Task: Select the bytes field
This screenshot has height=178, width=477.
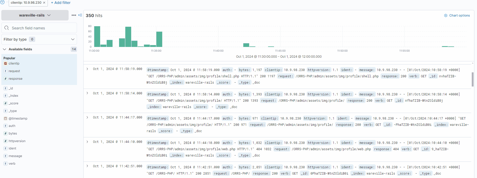Action: (13, 133)
